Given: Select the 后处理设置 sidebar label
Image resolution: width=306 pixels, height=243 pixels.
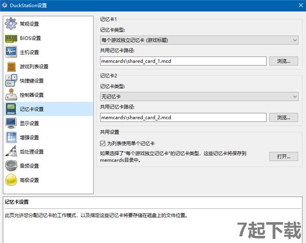Looking at the screenshot, I should tap(32, 152).
